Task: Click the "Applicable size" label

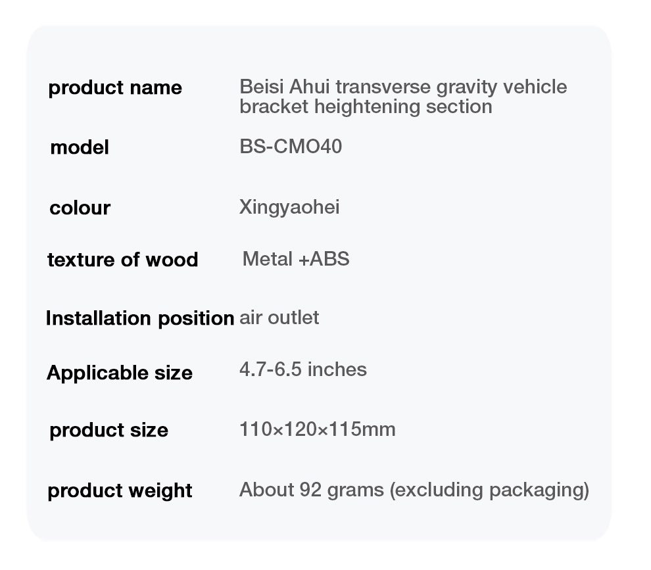Action: coord(120,373)
